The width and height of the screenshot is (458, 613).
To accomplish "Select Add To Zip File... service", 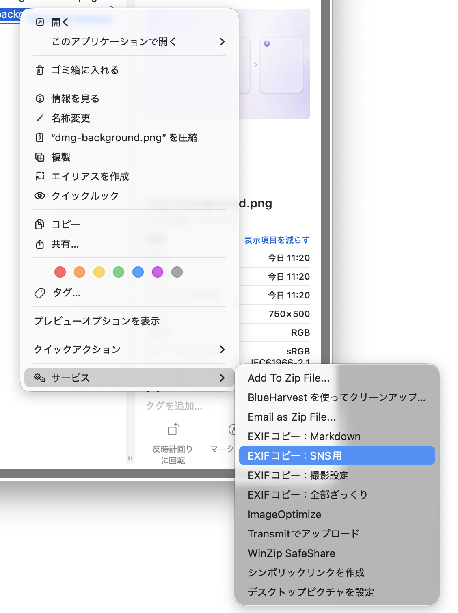I will click(337, 378).
